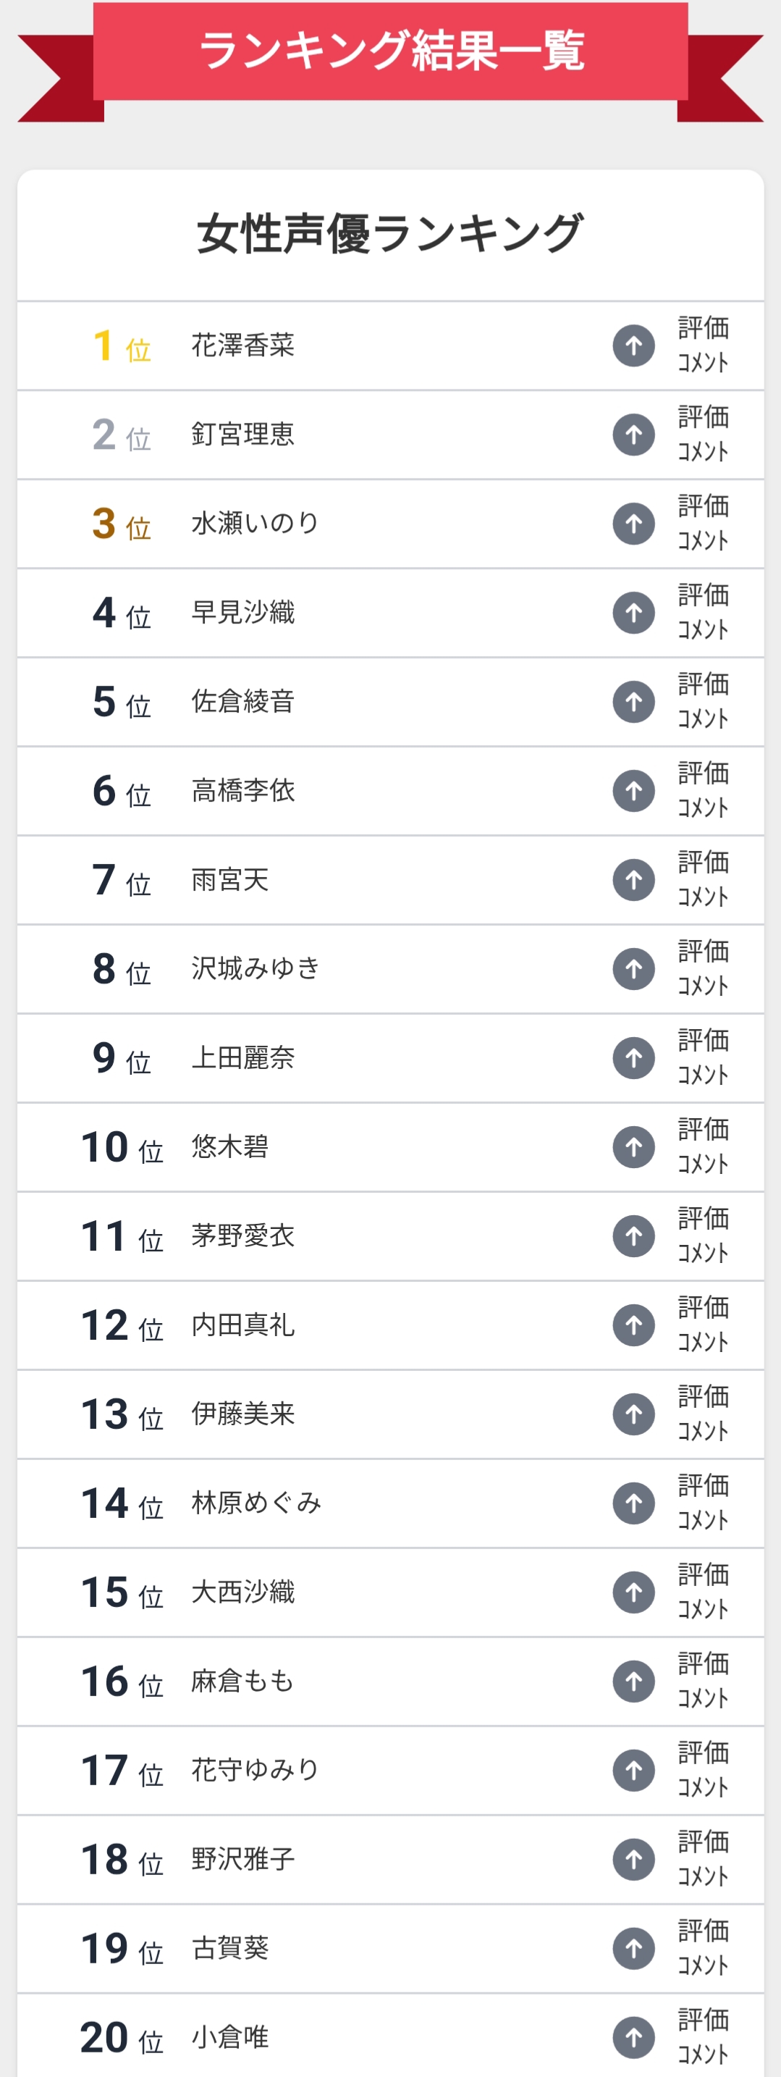Click the arrow icon in 佐倉綾音's row
The width and height of the screenshot is (781, 2077).
[633, 702]
